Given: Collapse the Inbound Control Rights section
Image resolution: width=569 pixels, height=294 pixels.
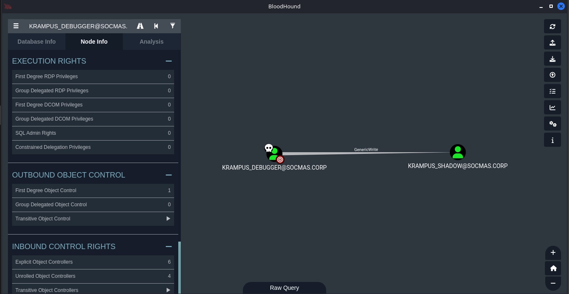Looking at the screenshot, I should pos(168,247).
